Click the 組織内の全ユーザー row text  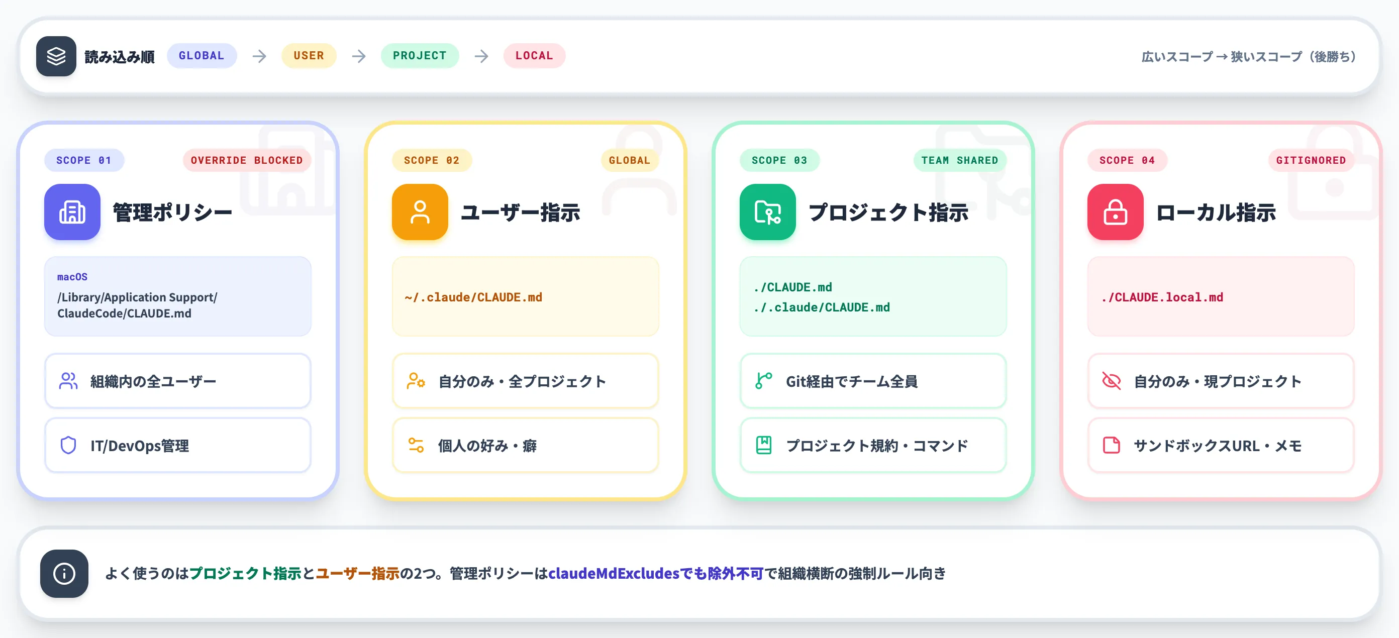[153, 381]
